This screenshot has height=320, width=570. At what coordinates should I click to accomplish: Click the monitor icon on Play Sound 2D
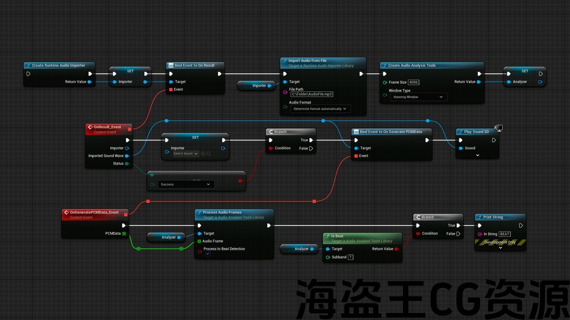[499, 128]
